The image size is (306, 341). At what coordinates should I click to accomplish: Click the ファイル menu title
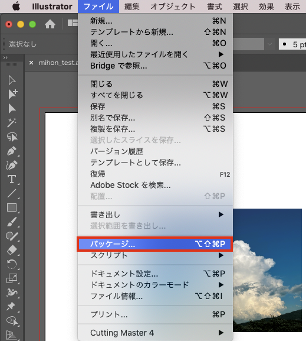(98, 7)
